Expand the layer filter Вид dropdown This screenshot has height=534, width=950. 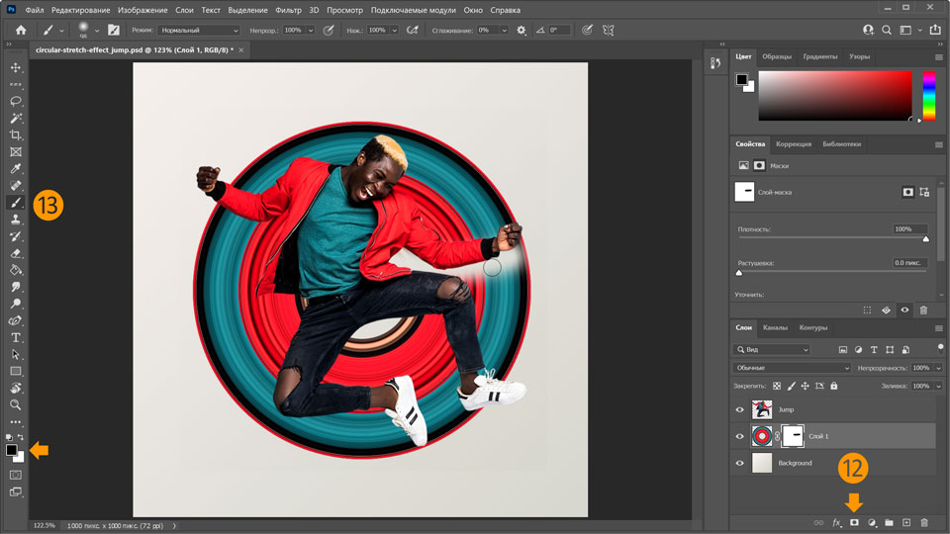[x=772, y=350]
